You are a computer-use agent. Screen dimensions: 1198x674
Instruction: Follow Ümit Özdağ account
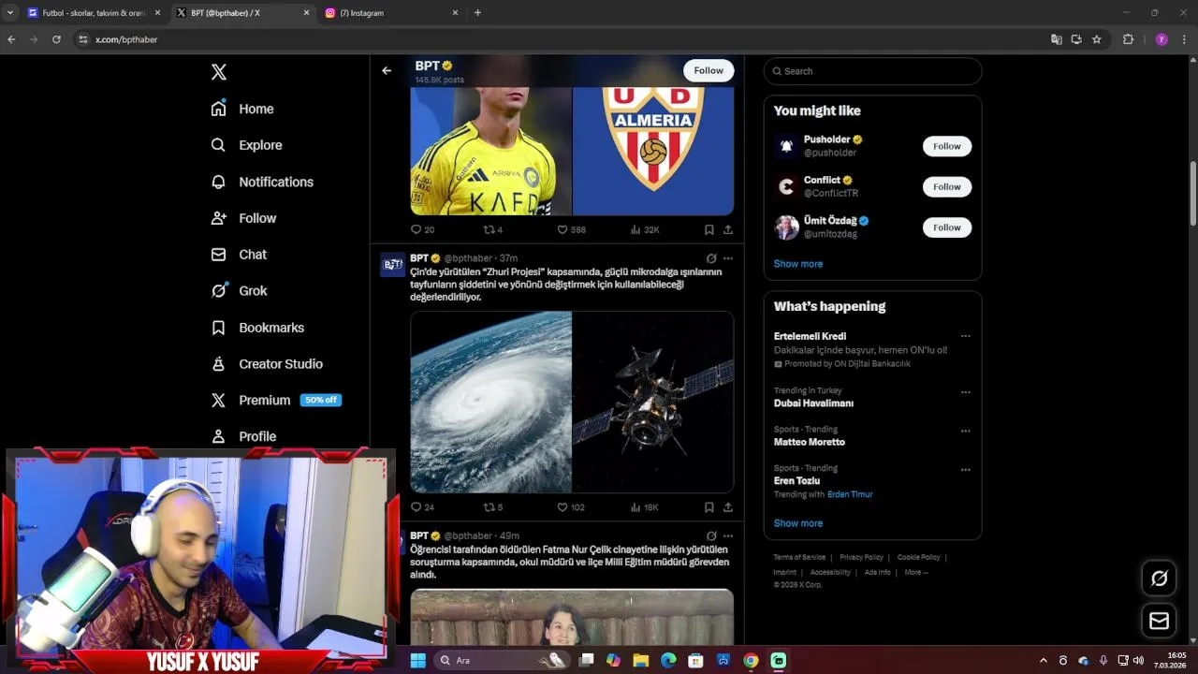pos(946,227)
